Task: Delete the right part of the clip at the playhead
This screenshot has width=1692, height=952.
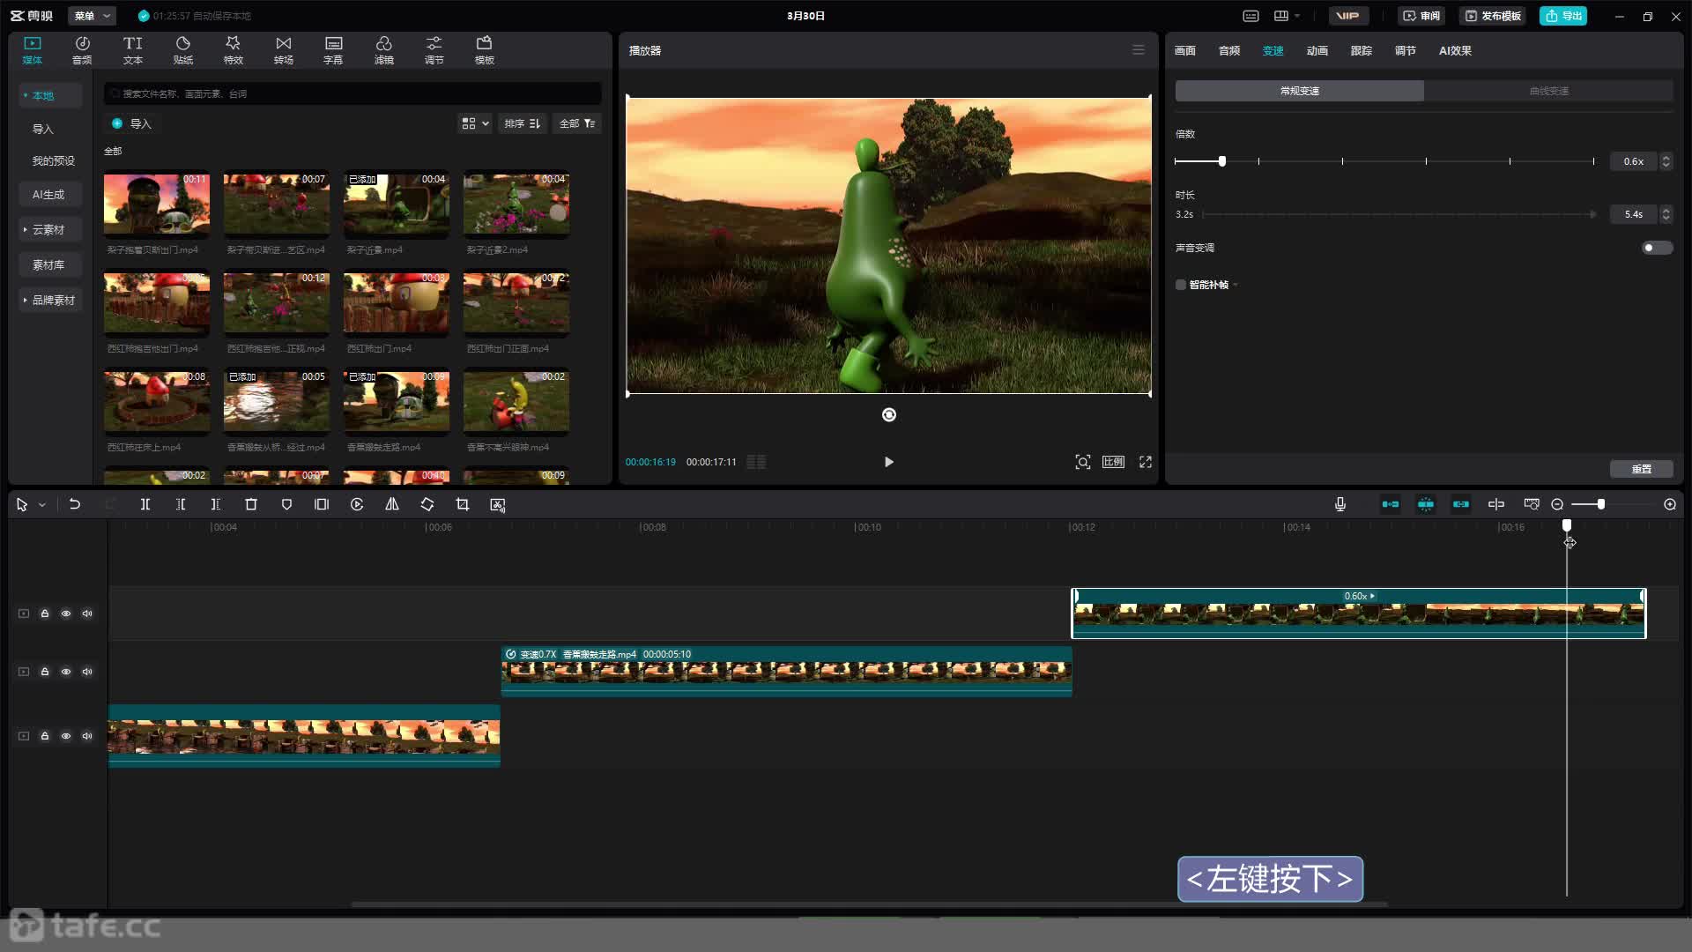Action: 216,504
